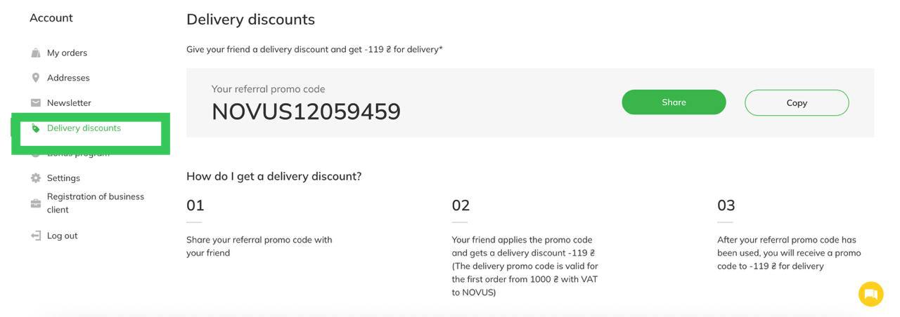Click the gear icon beside Settings
The width and height of the screenshot is (900, 317).
[36, 178]
